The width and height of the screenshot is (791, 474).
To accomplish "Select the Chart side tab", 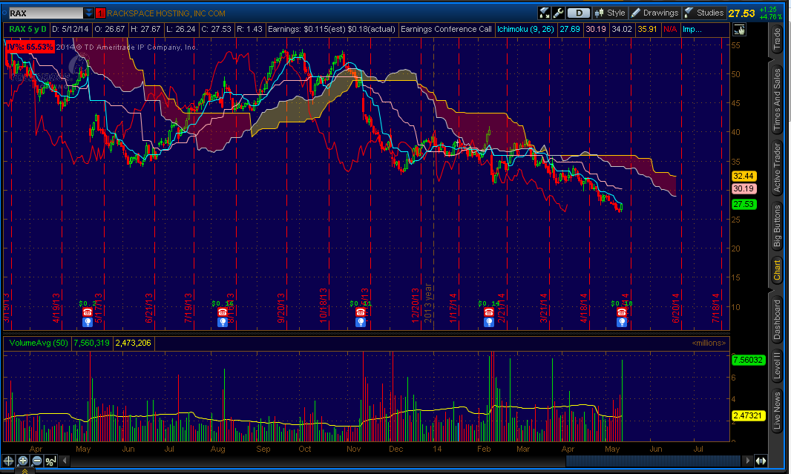I will point(778,270).
